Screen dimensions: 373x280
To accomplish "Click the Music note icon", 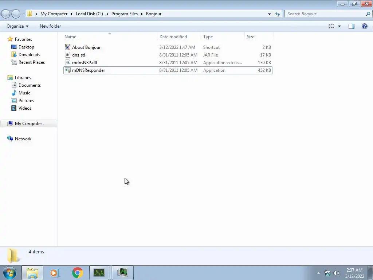I will [x=14, y=93].
